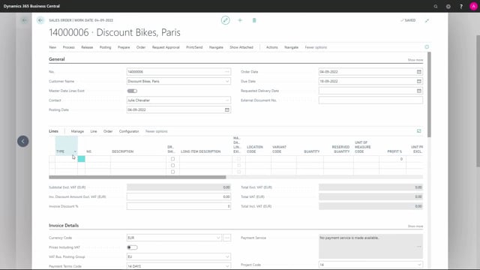
Task: Open the Process menu
Action: click(x=68, y=47)
